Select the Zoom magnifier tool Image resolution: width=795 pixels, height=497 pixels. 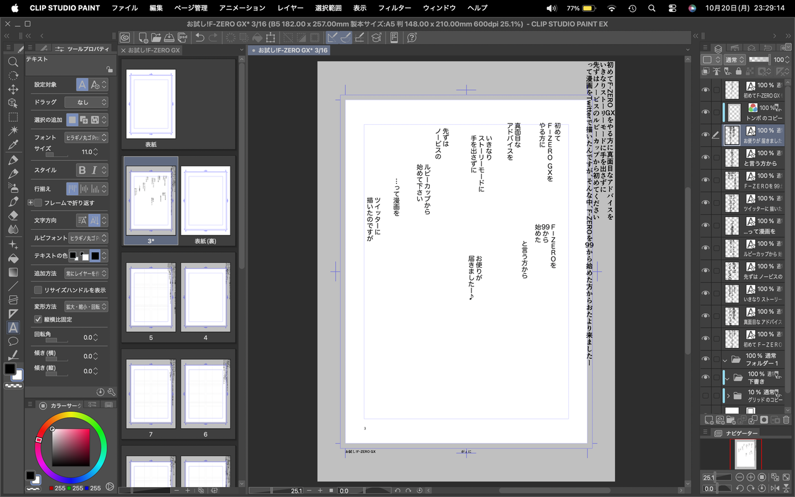point(12,62)
